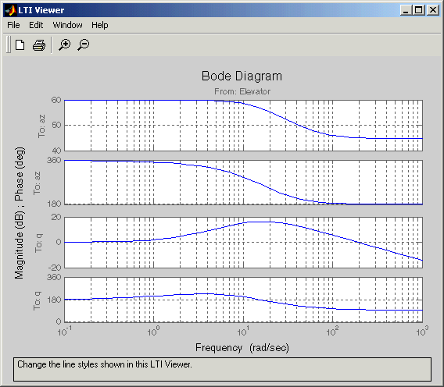Maximize the LTI Viewer window

pos(418,10)
